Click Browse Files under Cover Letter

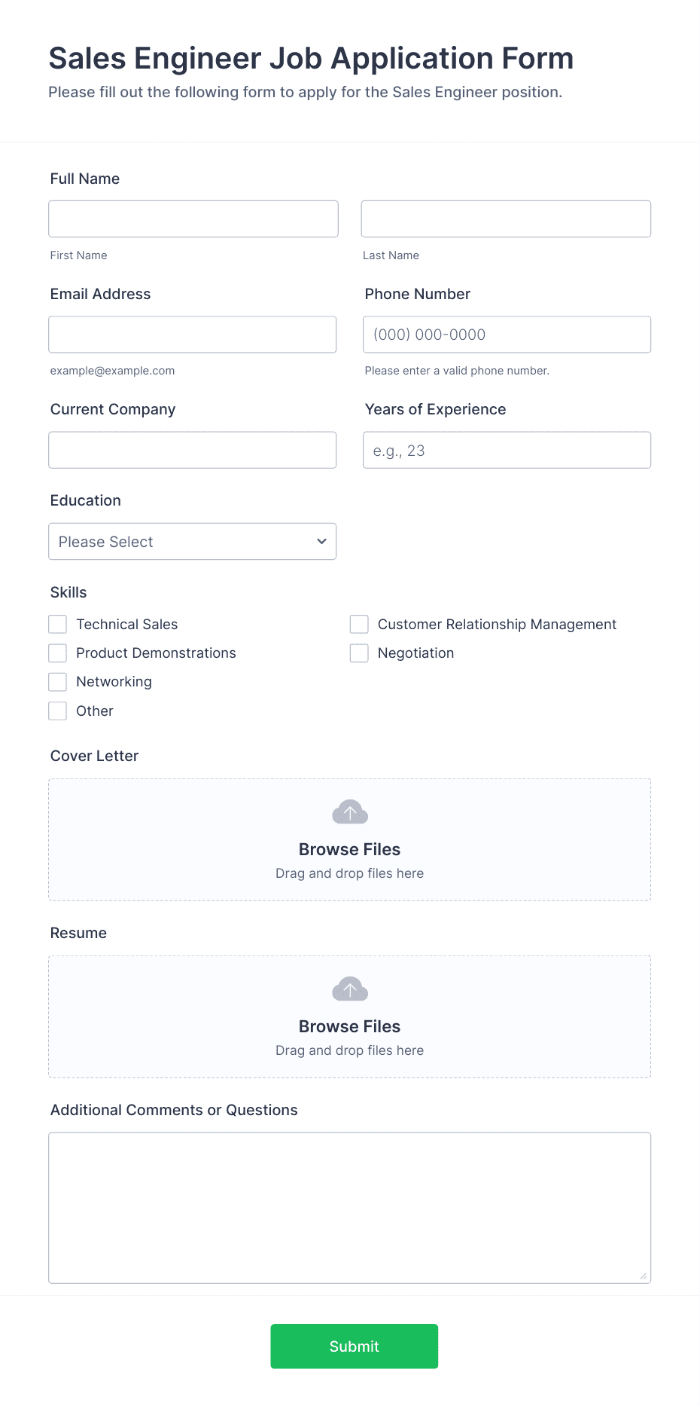coord(349,849)
